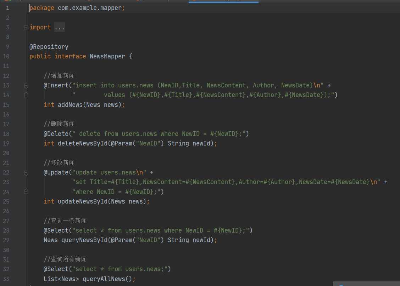
Task: Click the deleteNewsById method name
Action: coord(83,143)
